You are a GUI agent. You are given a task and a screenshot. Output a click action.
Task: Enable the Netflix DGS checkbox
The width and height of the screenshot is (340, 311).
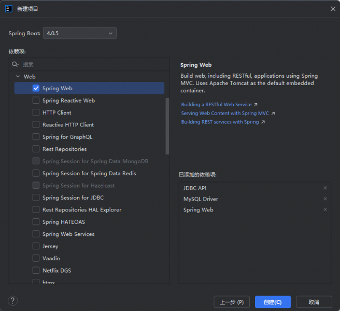(x=36, y=270)
